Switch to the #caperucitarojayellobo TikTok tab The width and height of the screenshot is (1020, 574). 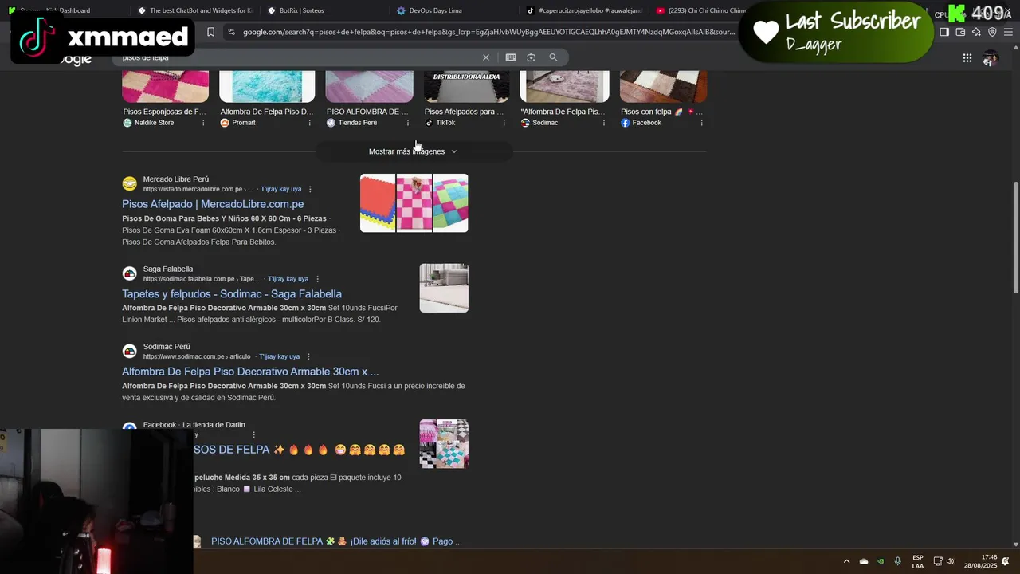584,10
